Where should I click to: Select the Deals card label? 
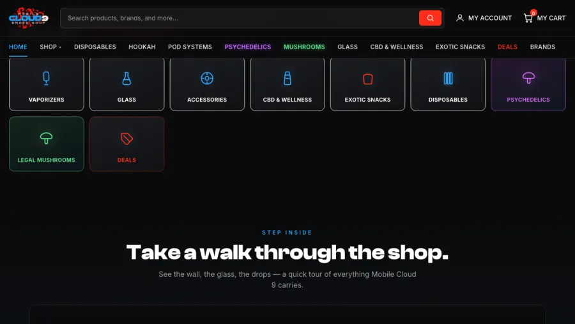pos(126,160)
